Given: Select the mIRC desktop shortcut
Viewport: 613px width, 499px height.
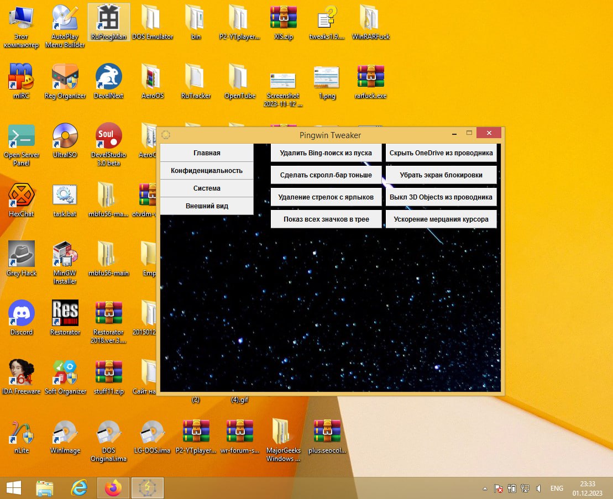Looking at the screenshot, I should [22, 81].
